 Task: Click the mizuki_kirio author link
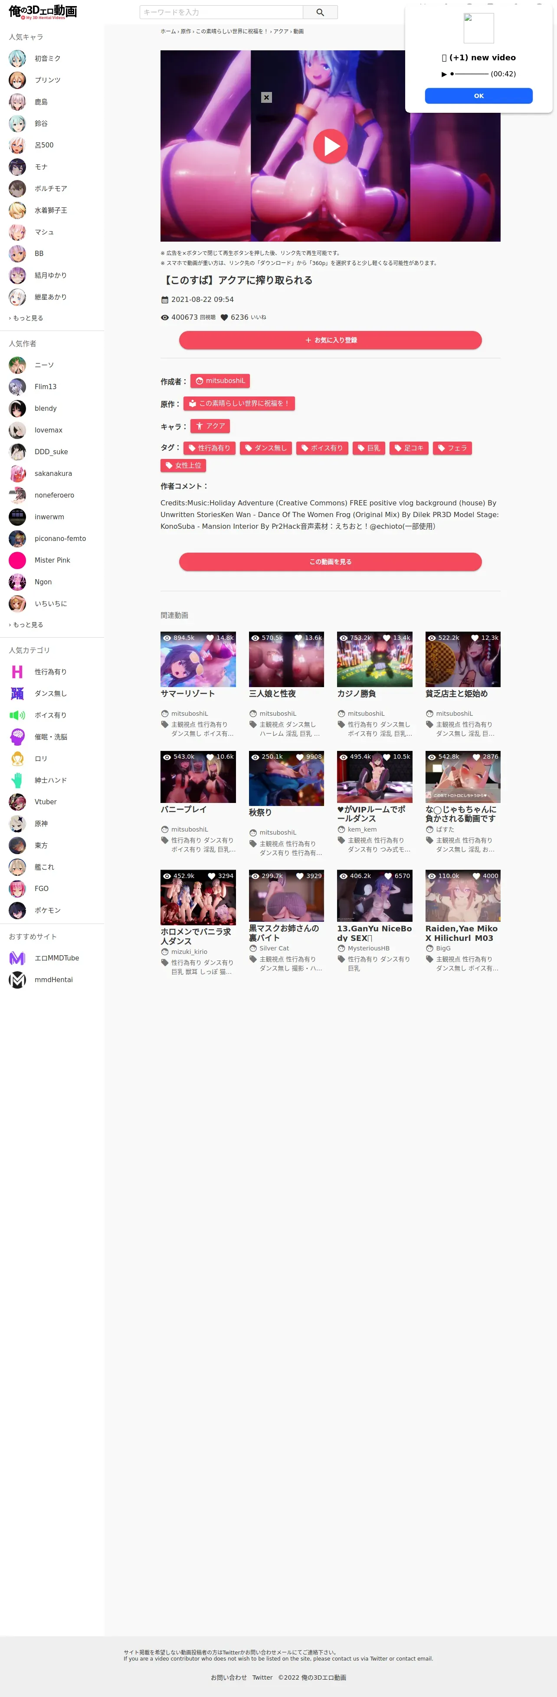189,952
